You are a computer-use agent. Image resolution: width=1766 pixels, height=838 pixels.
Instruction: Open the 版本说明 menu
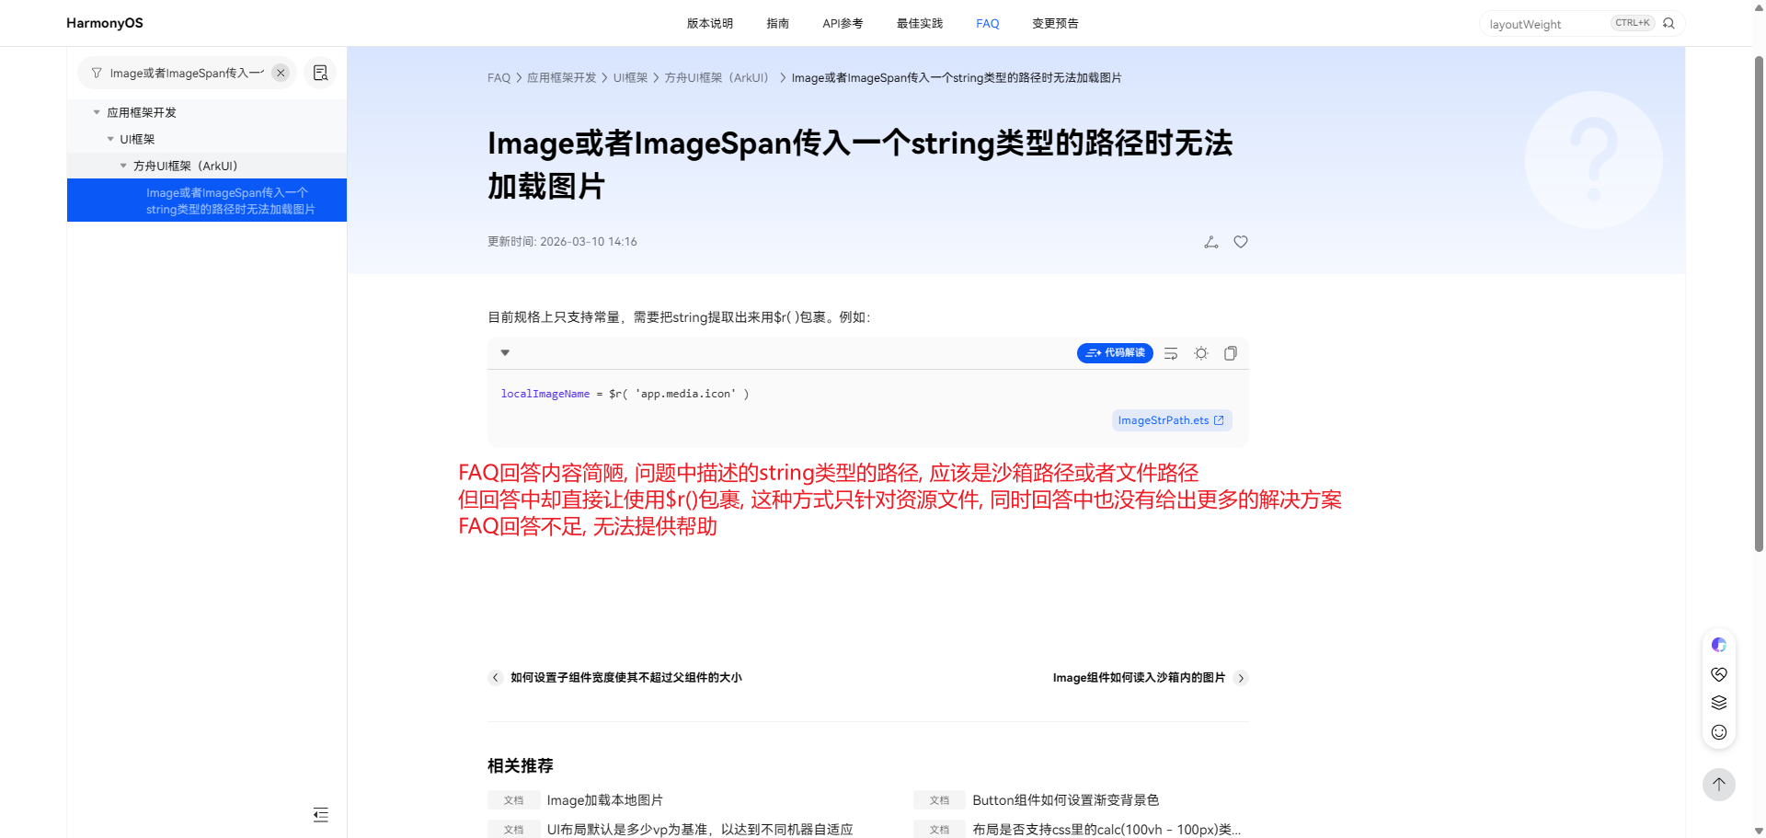click(710, 23)
